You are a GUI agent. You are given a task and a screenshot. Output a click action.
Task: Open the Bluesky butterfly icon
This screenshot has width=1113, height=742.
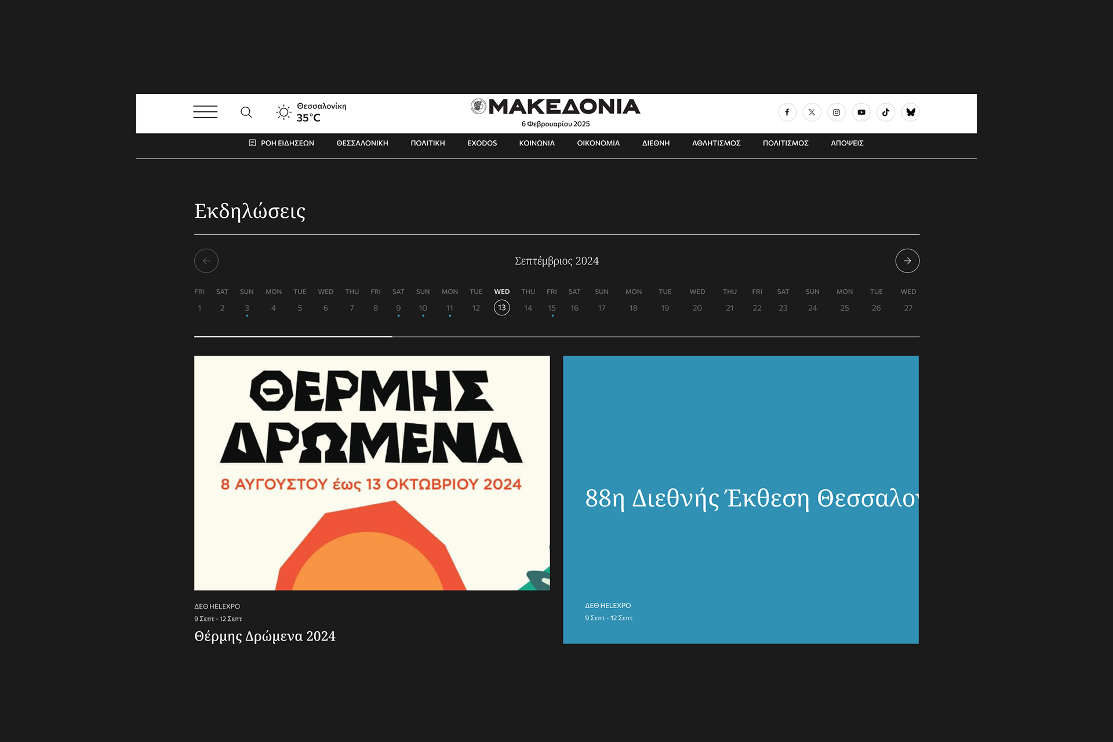click(911, 112)
